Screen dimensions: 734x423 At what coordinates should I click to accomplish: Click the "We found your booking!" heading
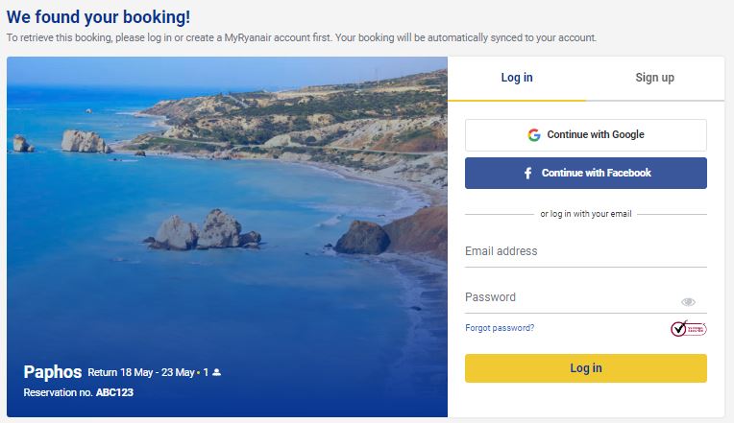98,16
